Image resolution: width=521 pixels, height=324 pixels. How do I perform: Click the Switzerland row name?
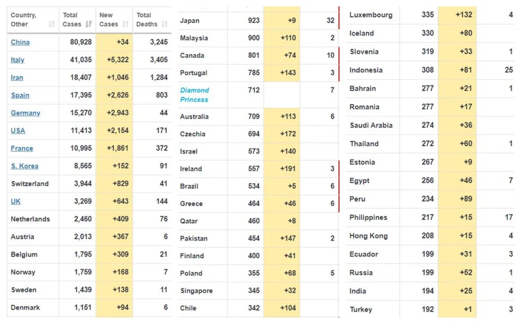click(30, 184)
